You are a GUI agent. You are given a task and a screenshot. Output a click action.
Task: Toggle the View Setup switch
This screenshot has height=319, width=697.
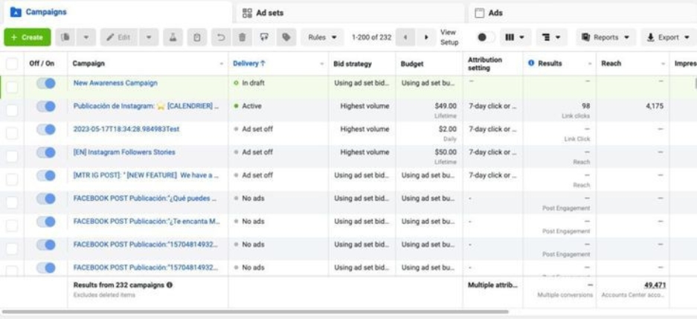coord(486,37)
